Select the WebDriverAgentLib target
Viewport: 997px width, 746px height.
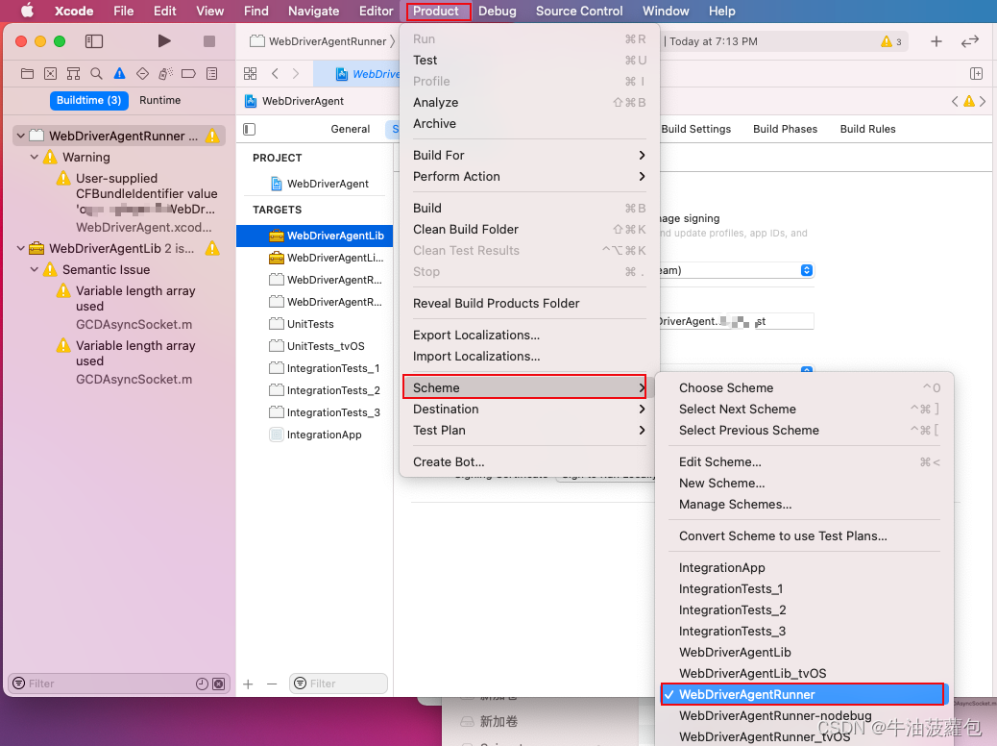point(315,236)
